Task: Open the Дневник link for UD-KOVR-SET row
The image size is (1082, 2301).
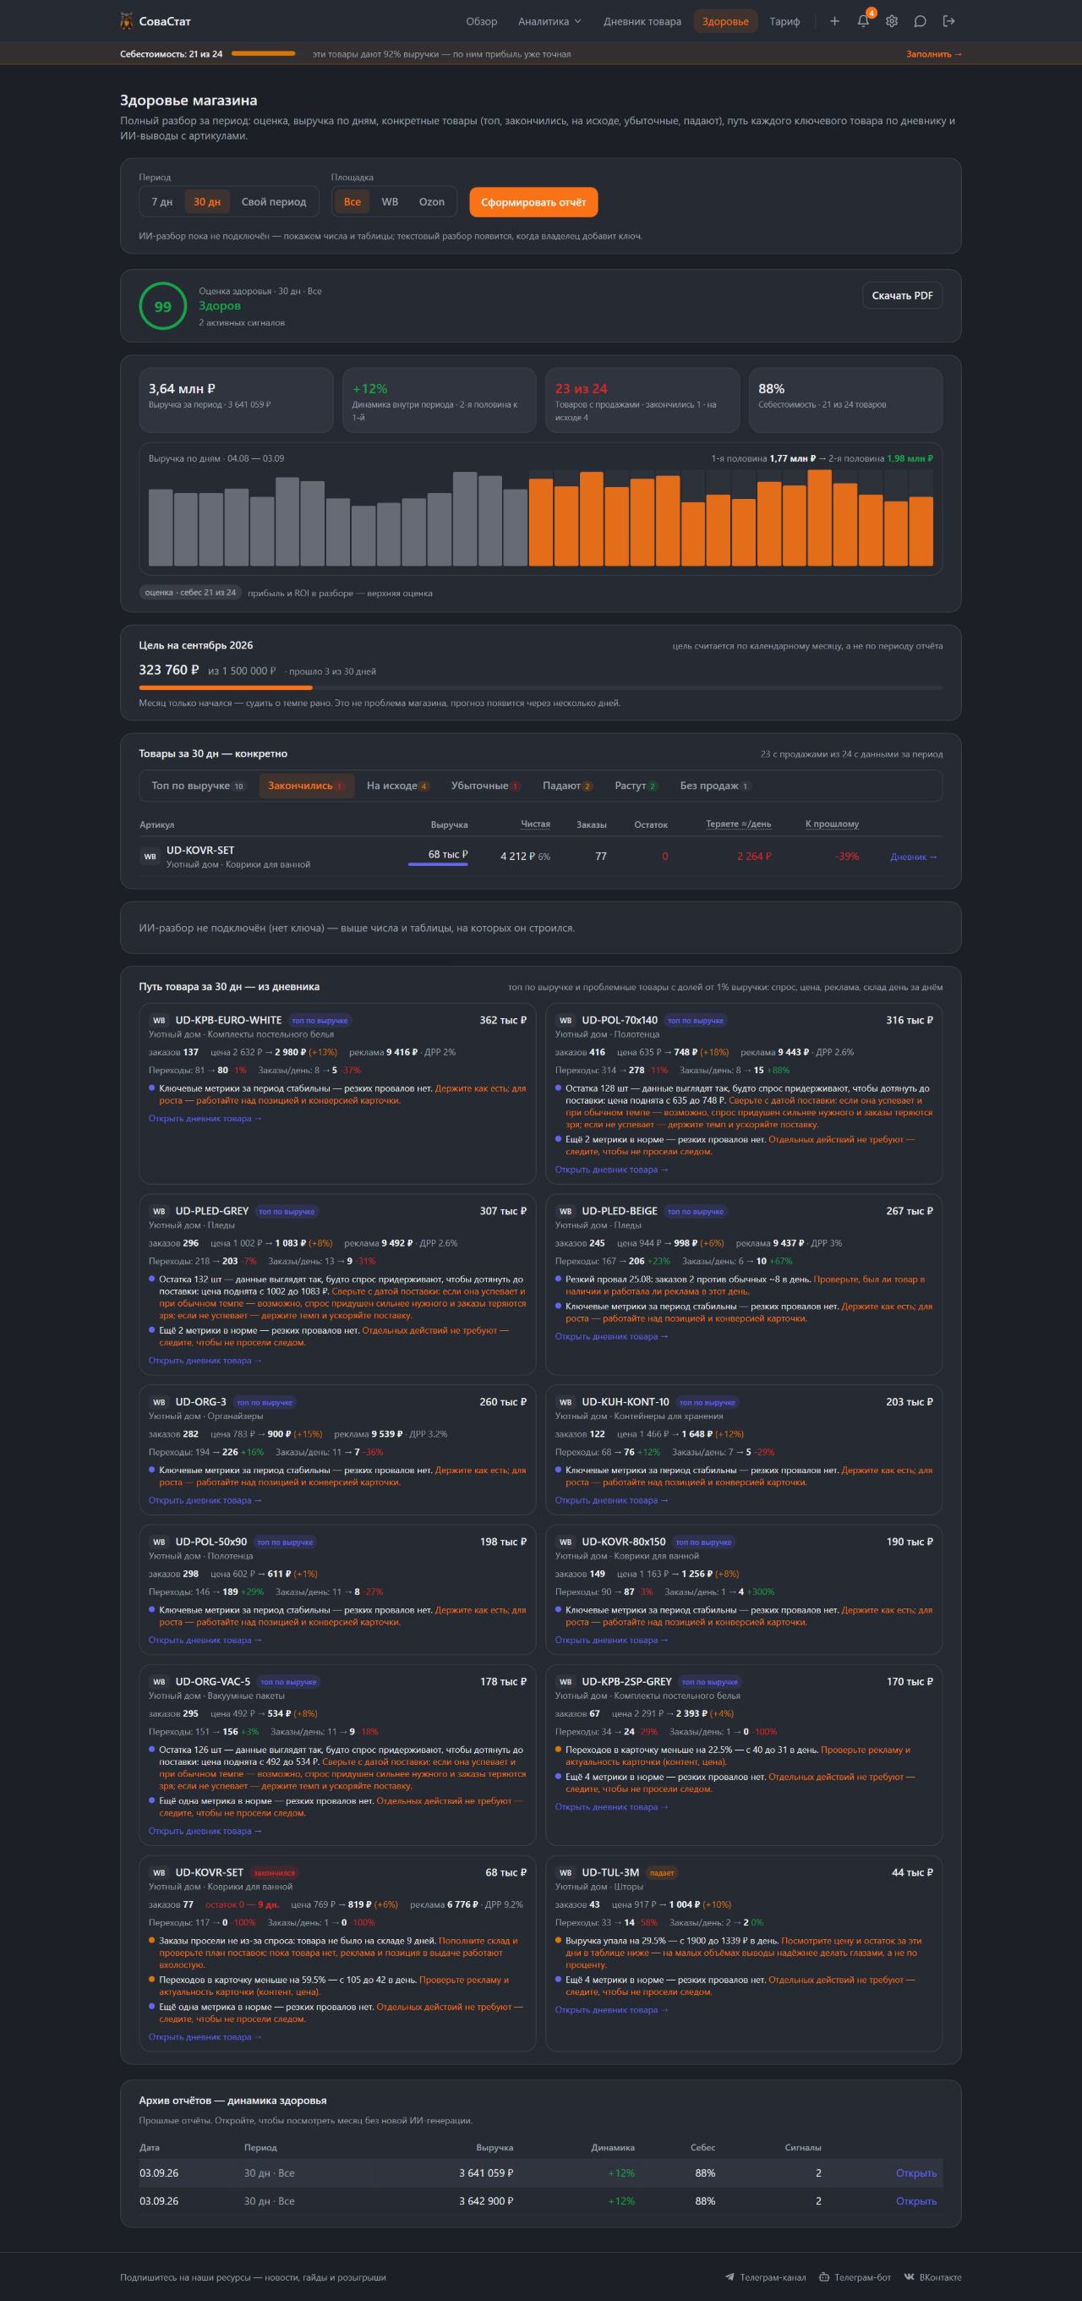Action: click(x=913, y=857)
